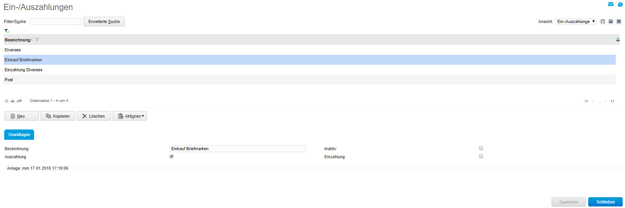Jump to the first page of records
This screenshot has height=208, width=625.
586,101
